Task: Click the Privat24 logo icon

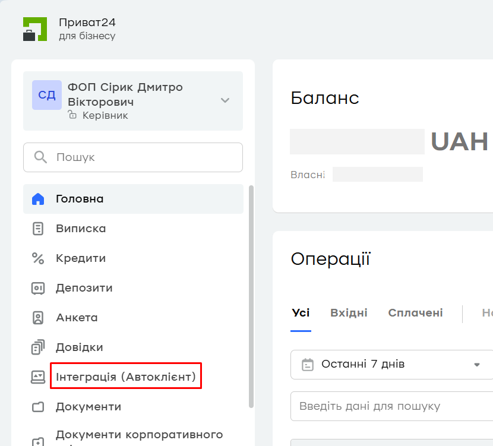Action: click(x=35, y=29)
